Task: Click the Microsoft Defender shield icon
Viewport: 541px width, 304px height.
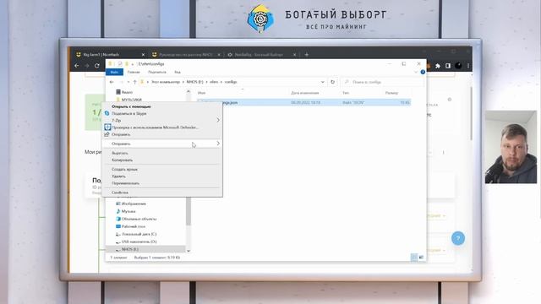Action: (x=107, y=128)
